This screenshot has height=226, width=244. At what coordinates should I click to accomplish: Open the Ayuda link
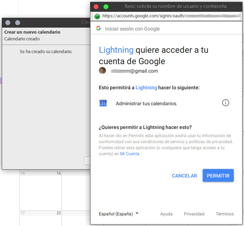[x=166, y=214]
